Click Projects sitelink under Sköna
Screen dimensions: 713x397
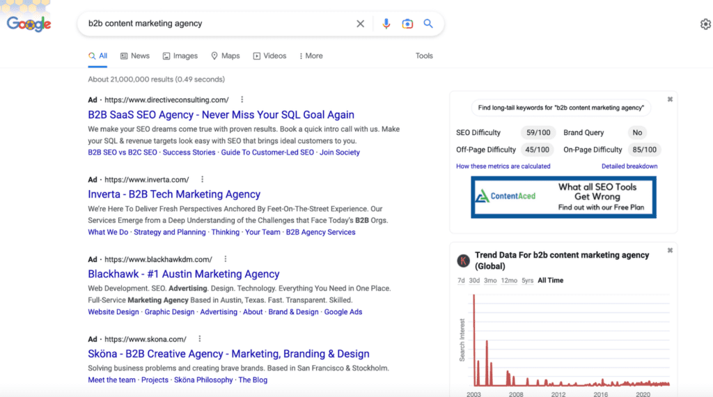[x=155, y=380]
